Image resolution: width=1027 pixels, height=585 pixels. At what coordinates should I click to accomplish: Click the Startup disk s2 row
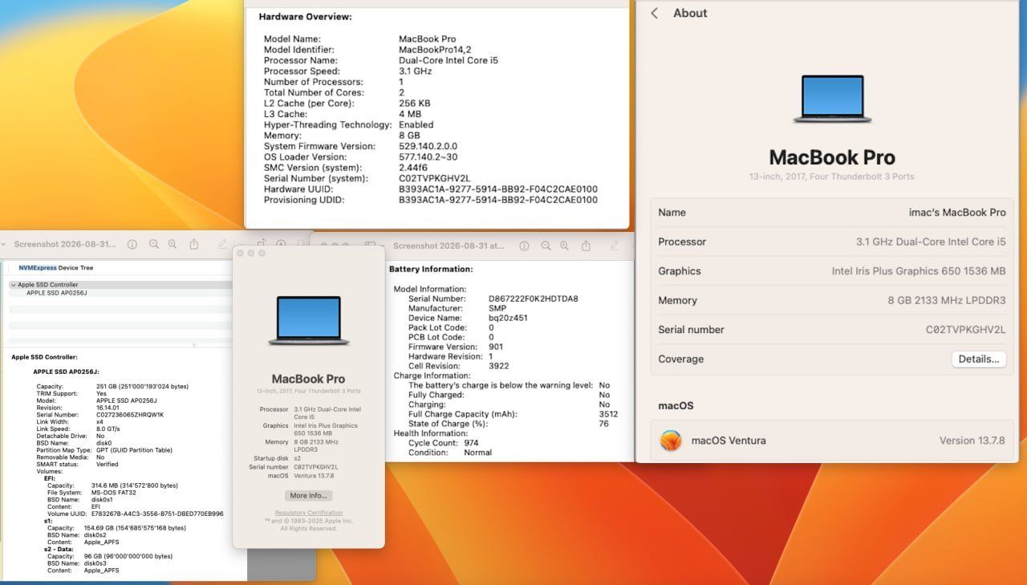point(278,458)
